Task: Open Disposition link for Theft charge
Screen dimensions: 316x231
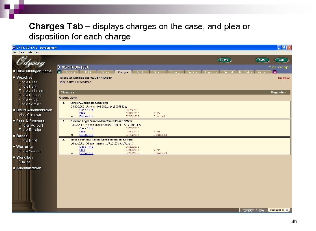Action: tap(86, 153)
